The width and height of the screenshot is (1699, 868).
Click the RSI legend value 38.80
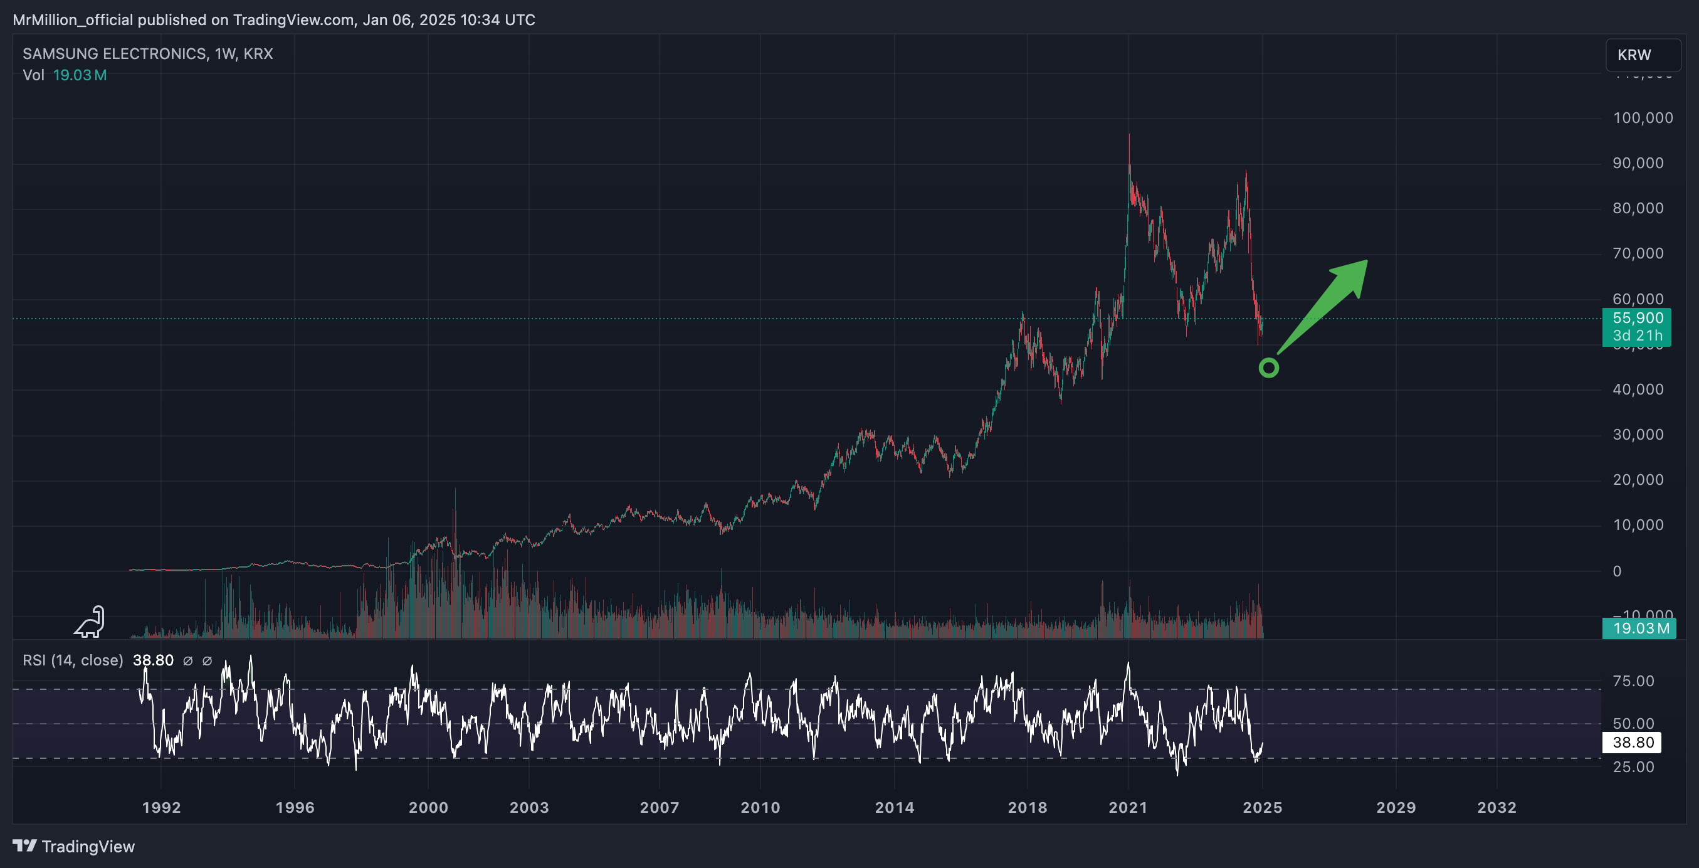tap(154, 660)
